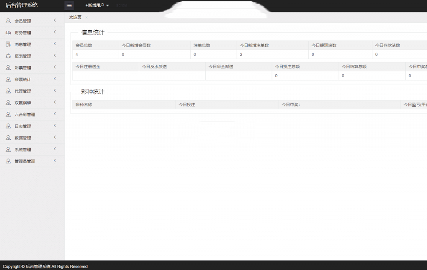Expand the 六合彩管理 chevron arrow

click(55, 114)
